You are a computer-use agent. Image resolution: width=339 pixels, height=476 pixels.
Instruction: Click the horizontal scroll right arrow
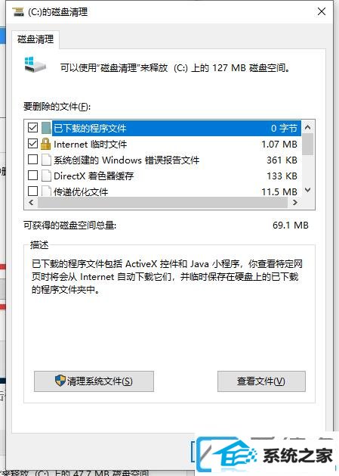(x=295, y=203)
